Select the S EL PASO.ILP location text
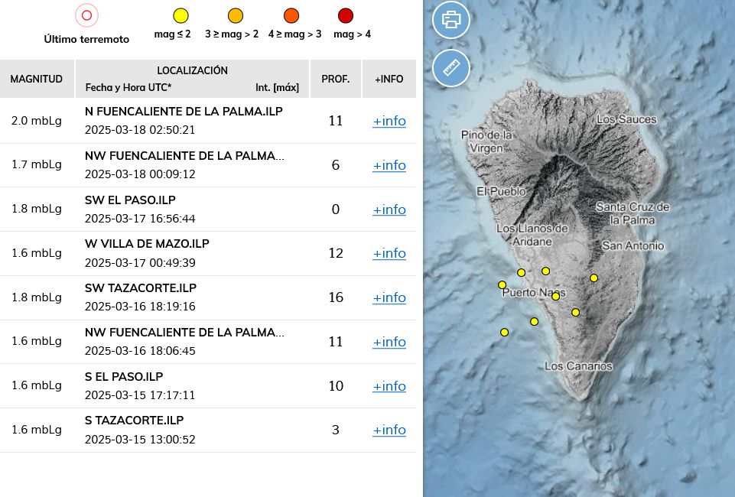 click(124, 377)
